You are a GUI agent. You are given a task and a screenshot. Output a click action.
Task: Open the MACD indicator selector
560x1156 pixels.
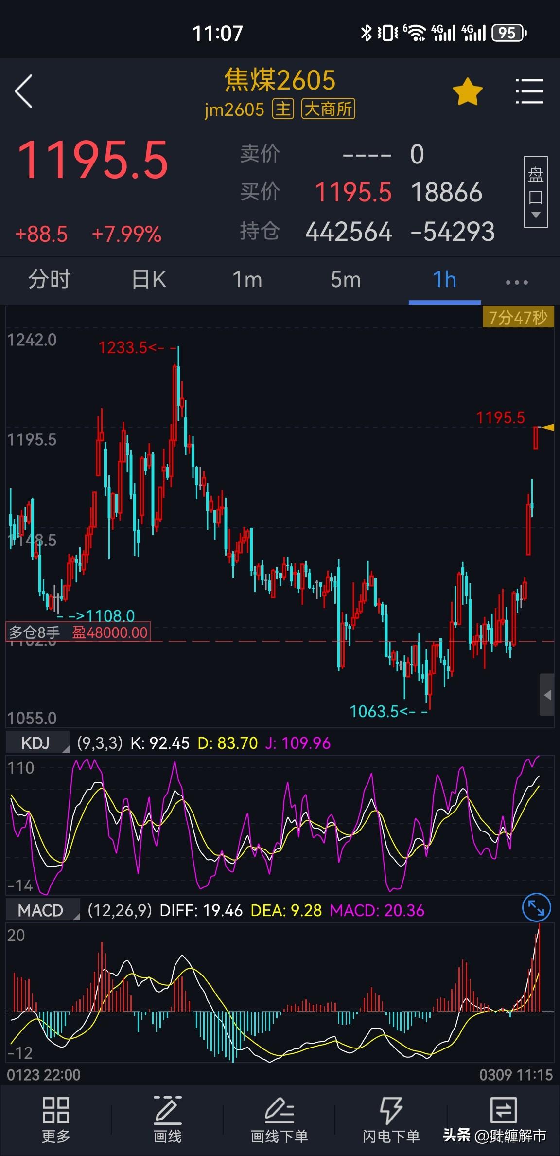[x=43, y=910]
